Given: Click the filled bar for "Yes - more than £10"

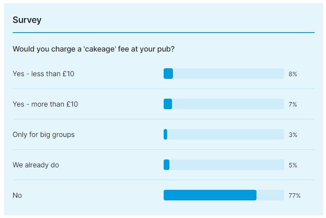Looking at the screenshot, I should tap(168, 104).
